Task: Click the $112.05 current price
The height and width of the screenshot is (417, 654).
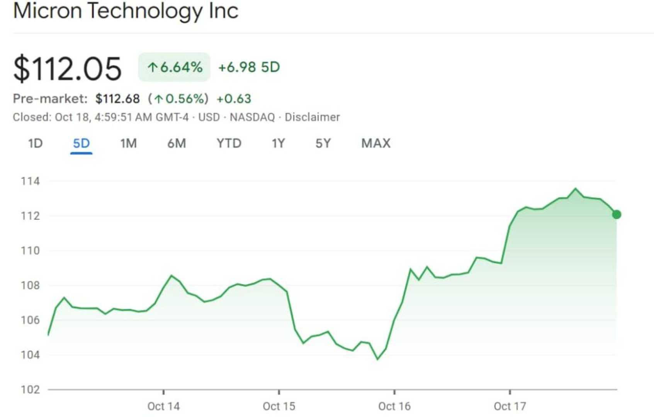Action: click(66, 69)
